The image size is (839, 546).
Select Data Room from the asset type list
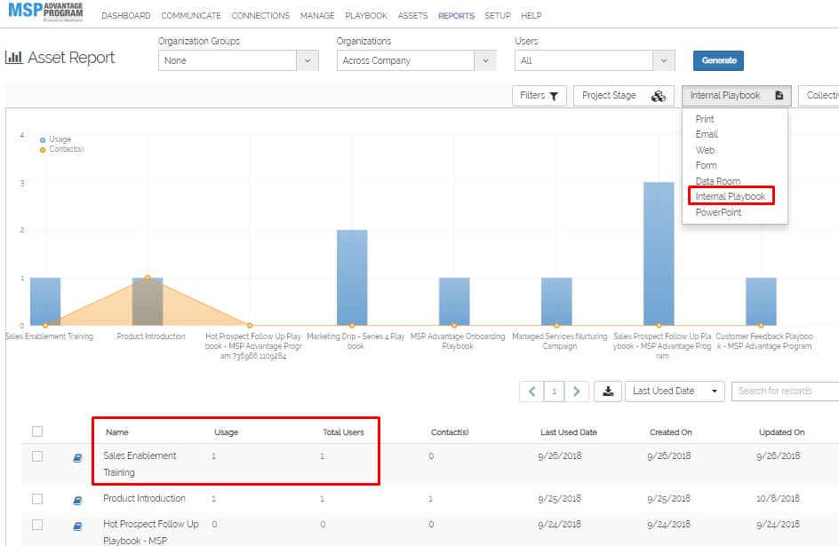pos(717,181)
